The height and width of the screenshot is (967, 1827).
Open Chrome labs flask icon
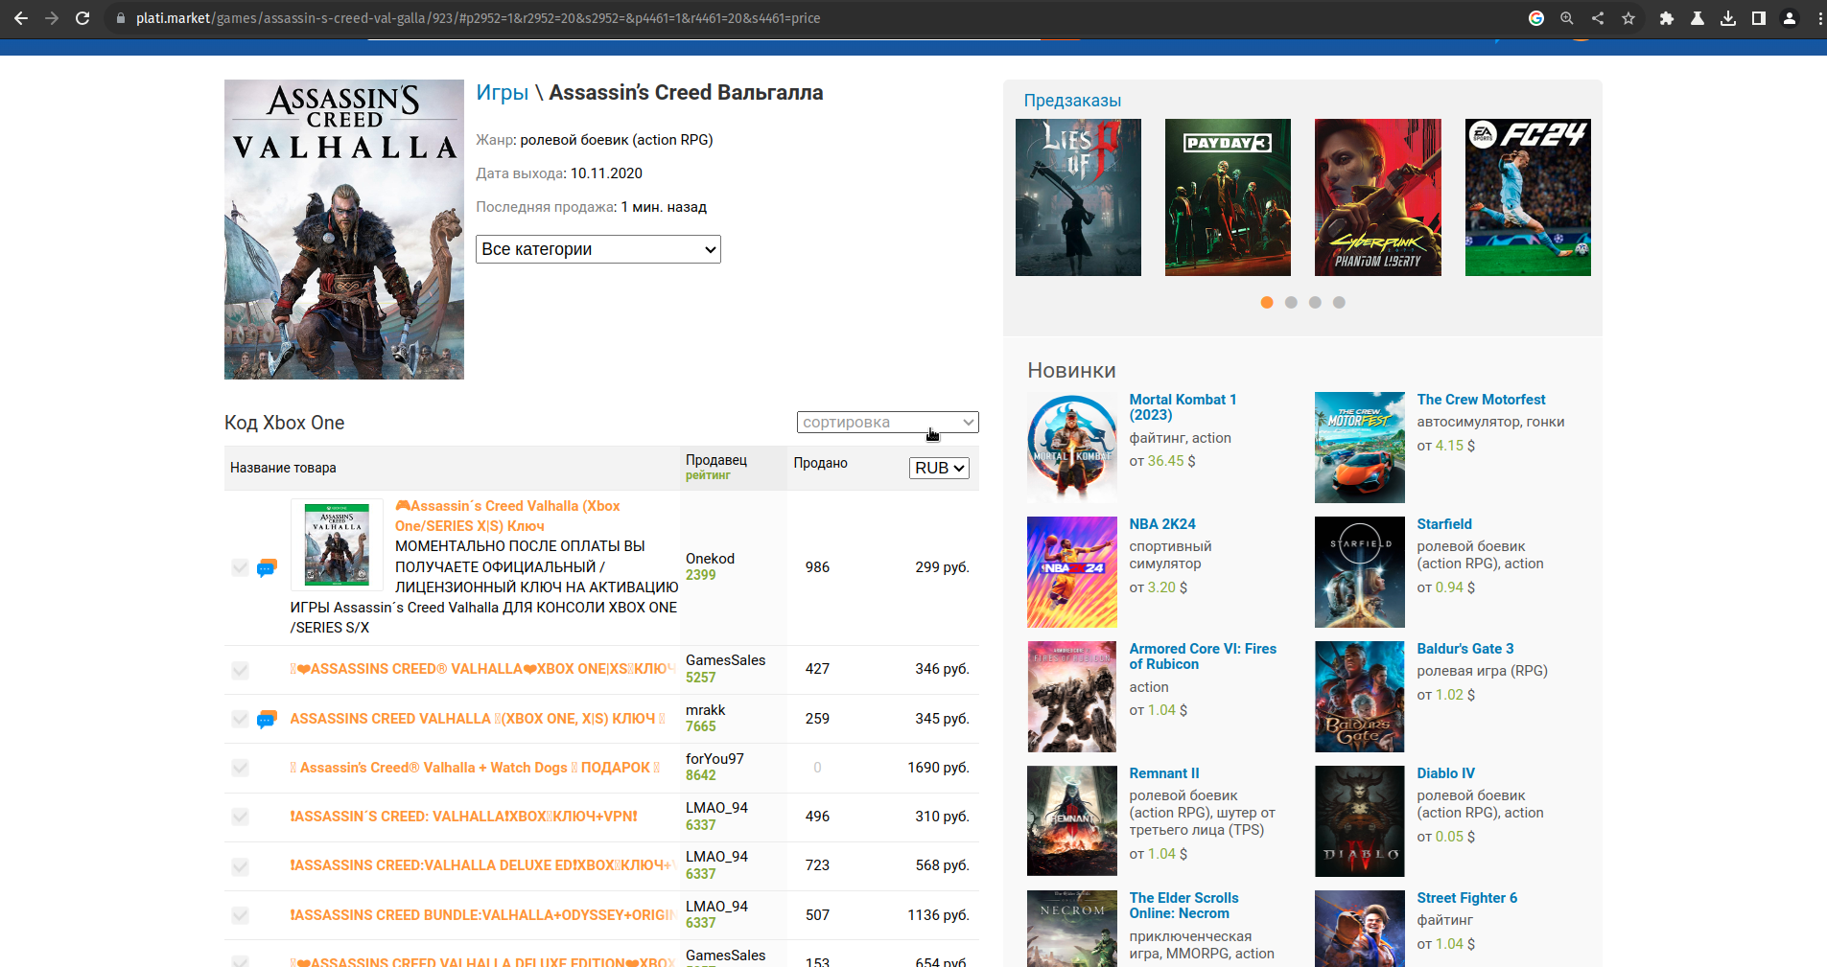(x=1698, y=18)
